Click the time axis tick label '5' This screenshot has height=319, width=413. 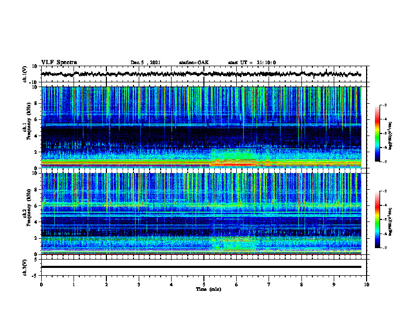click(204, 285)
